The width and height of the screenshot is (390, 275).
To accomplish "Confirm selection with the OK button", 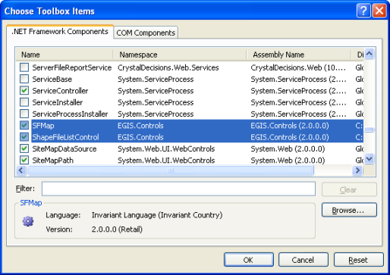I will tap(249, 260).
